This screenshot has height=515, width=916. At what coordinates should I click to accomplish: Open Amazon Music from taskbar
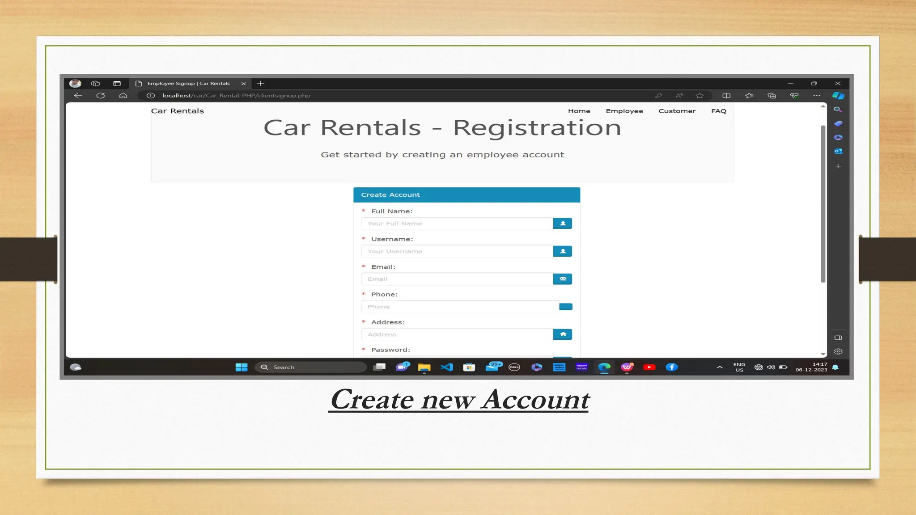pyautogui.click(x=581, y=367)
